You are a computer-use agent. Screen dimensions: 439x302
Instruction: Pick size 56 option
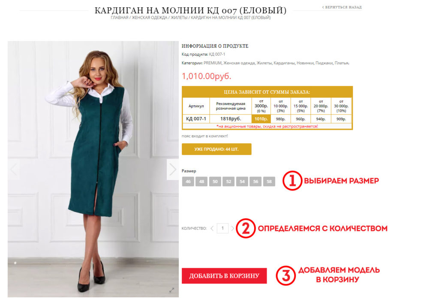point(256,182)
